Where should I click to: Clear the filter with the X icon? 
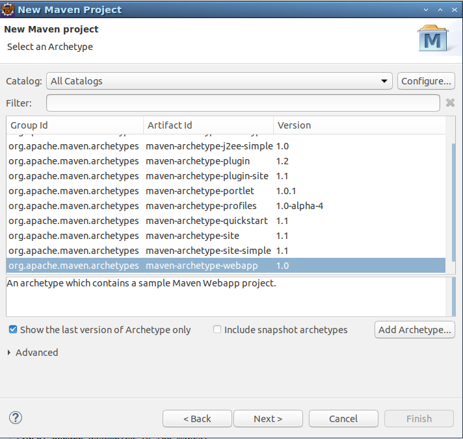[450, 103]
